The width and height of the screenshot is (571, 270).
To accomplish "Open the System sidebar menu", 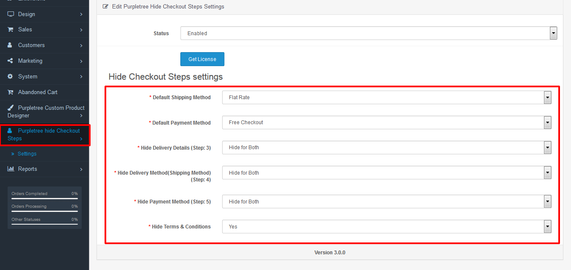I will [44, 77].
